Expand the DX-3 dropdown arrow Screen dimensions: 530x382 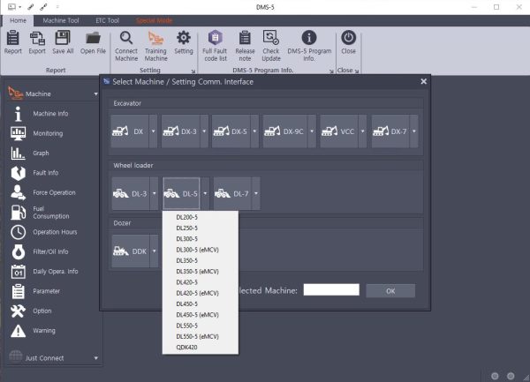[x=204, y=131]
